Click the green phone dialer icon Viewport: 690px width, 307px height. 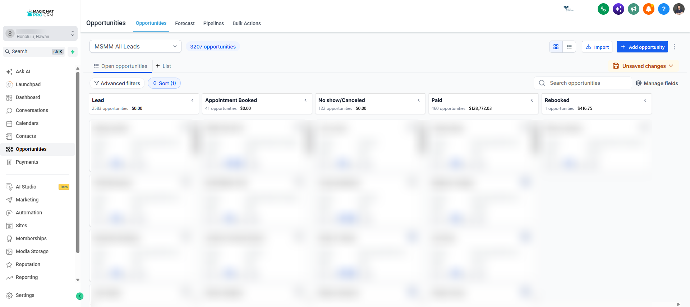603,9
